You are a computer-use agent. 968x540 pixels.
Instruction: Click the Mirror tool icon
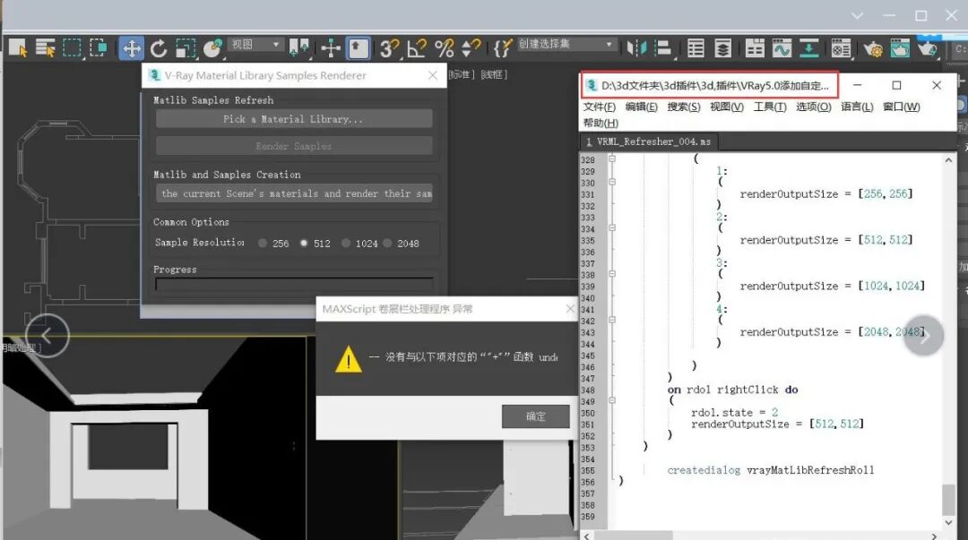click(x=635, y=47)
